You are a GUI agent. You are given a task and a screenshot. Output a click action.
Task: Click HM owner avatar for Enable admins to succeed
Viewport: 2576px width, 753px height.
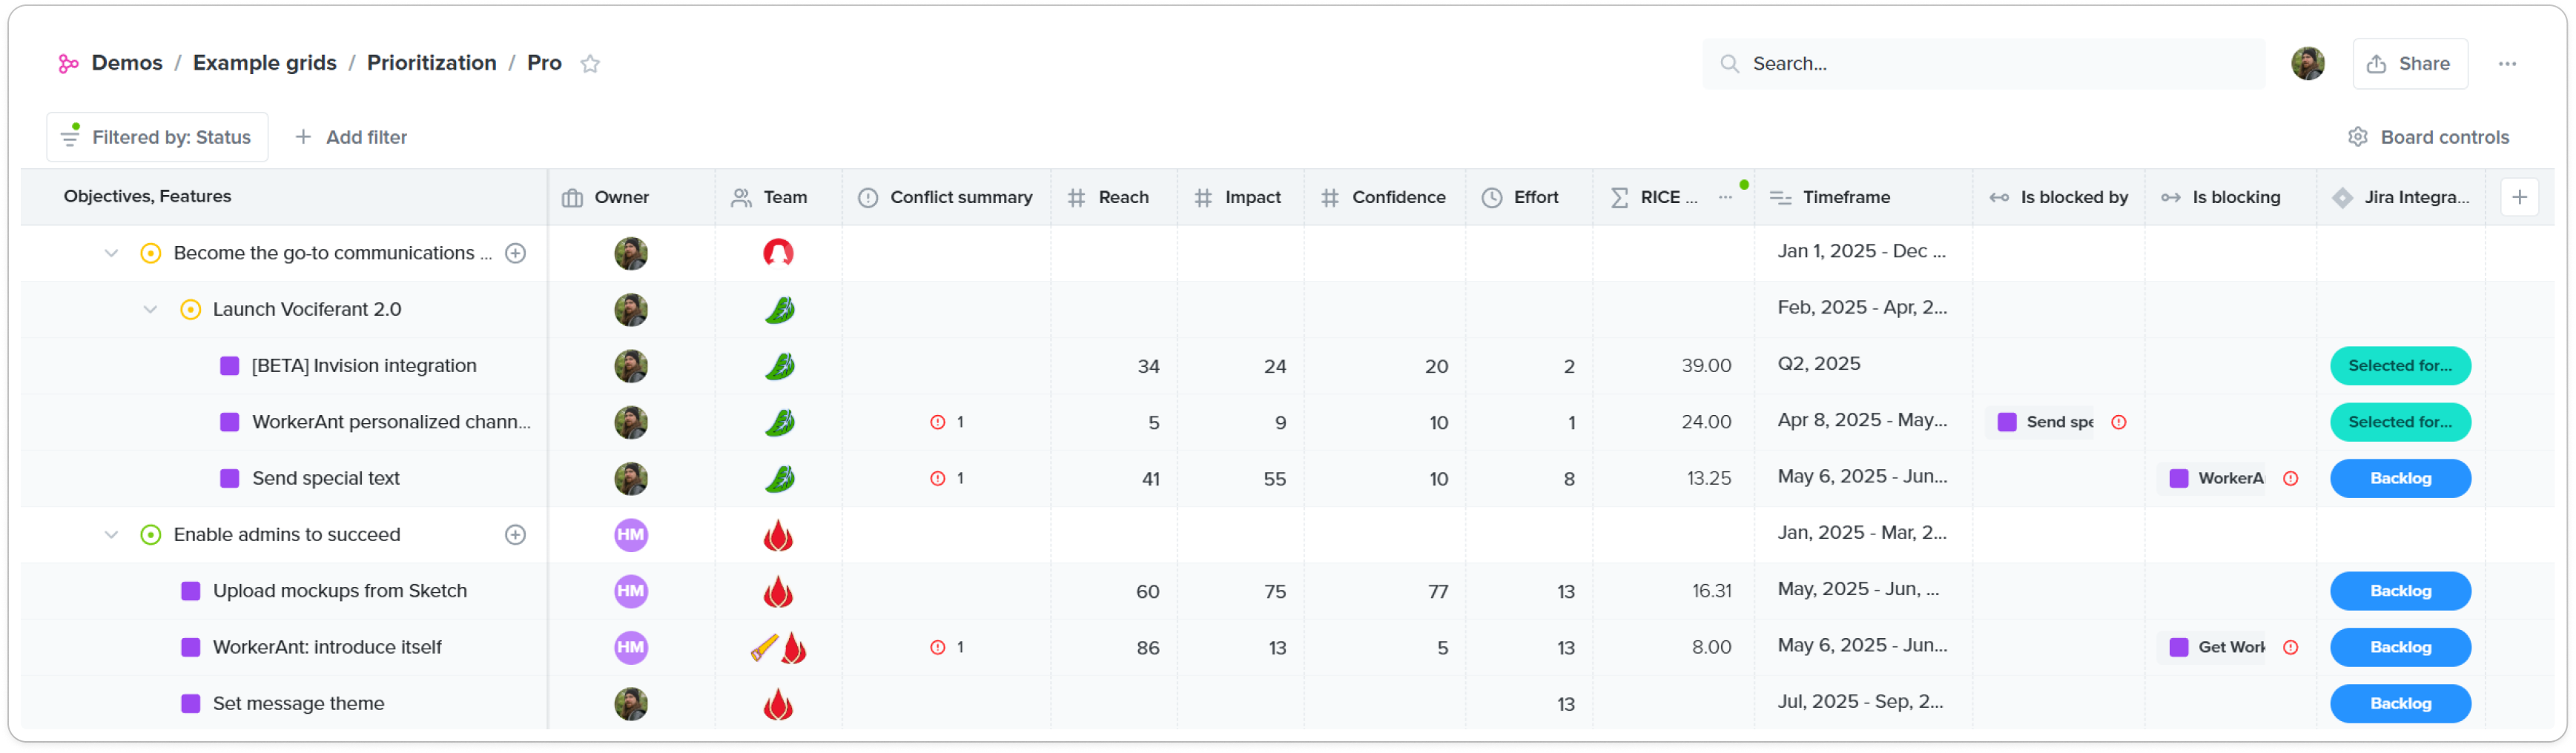630,535
